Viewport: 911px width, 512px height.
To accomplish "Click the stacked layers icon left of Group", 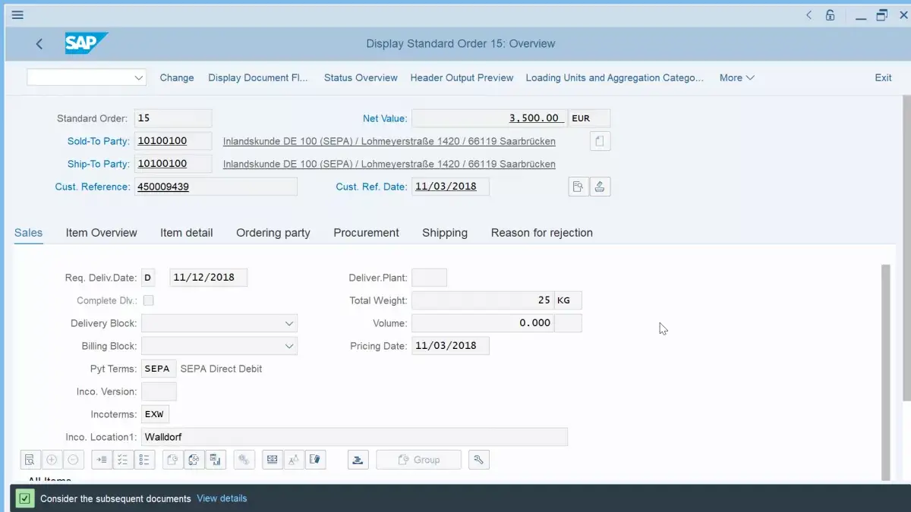I will point(358,460).
